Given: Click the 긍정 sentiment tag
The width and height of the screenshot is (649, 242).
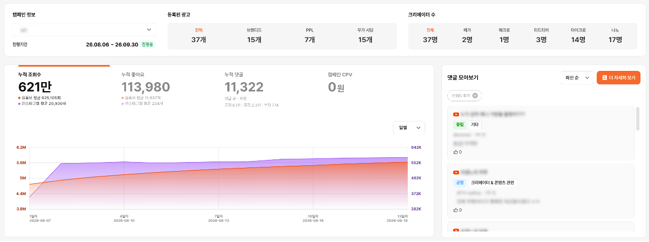Looking at the screenshot, I should pos(460,183).
